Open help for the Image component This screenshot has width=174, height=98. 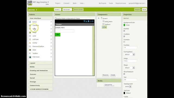pos(51,32)
